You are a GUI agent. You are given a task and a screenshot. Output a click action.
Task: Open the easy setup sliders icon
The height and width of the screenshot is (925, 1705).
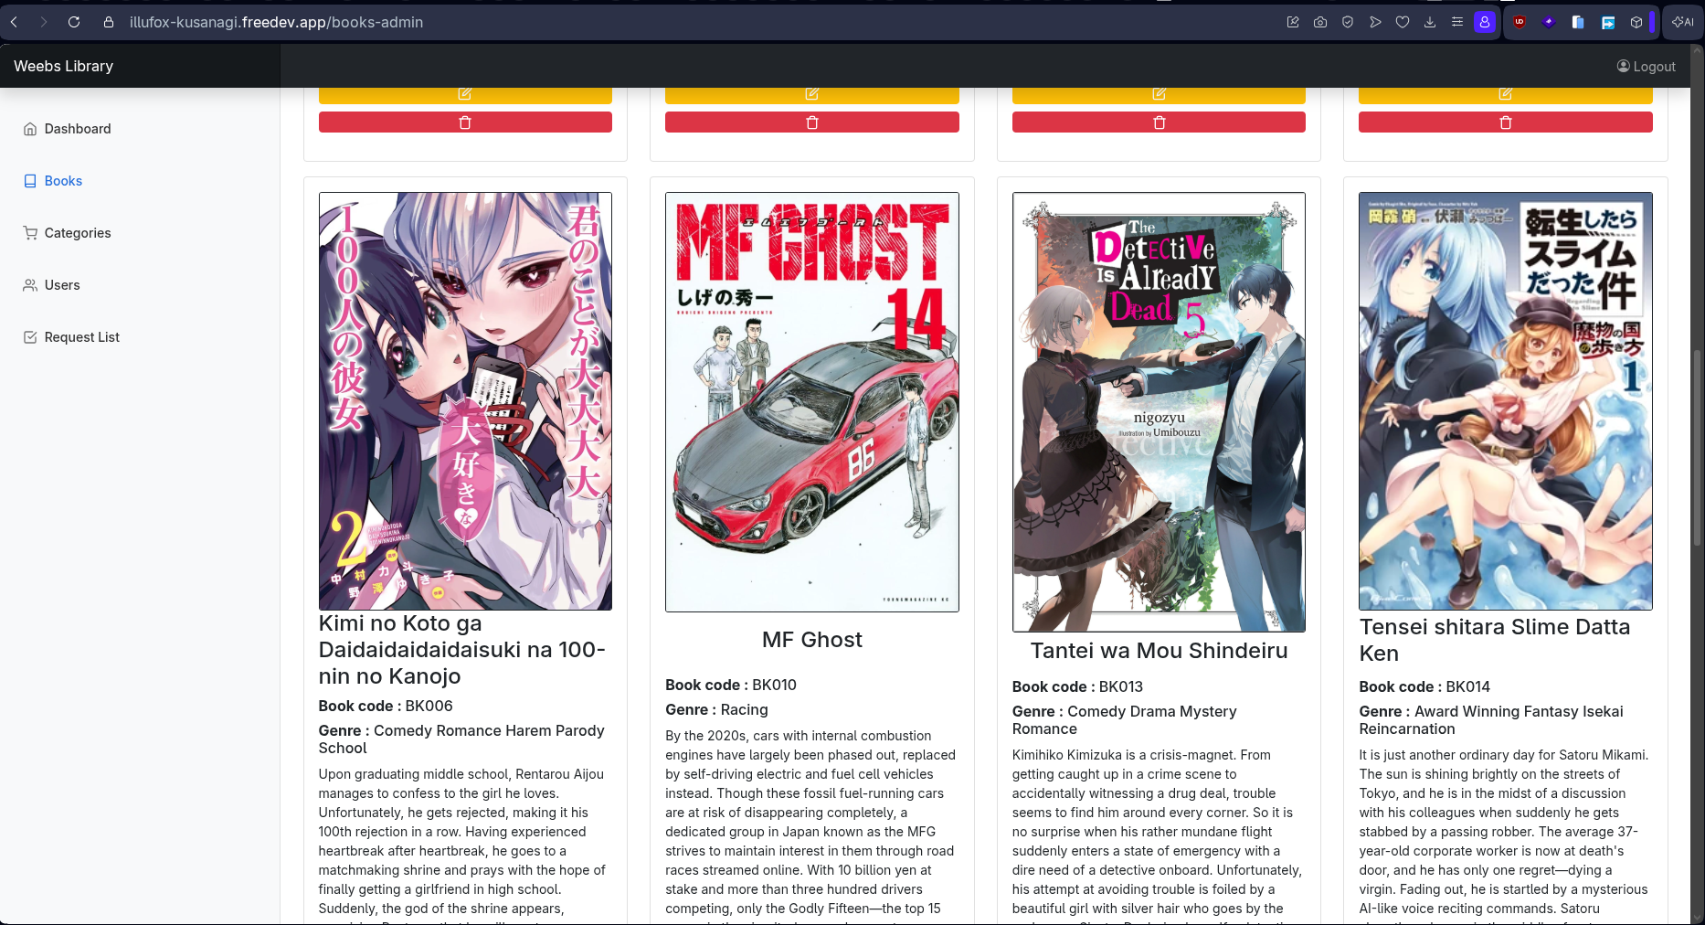(1457, 22)
